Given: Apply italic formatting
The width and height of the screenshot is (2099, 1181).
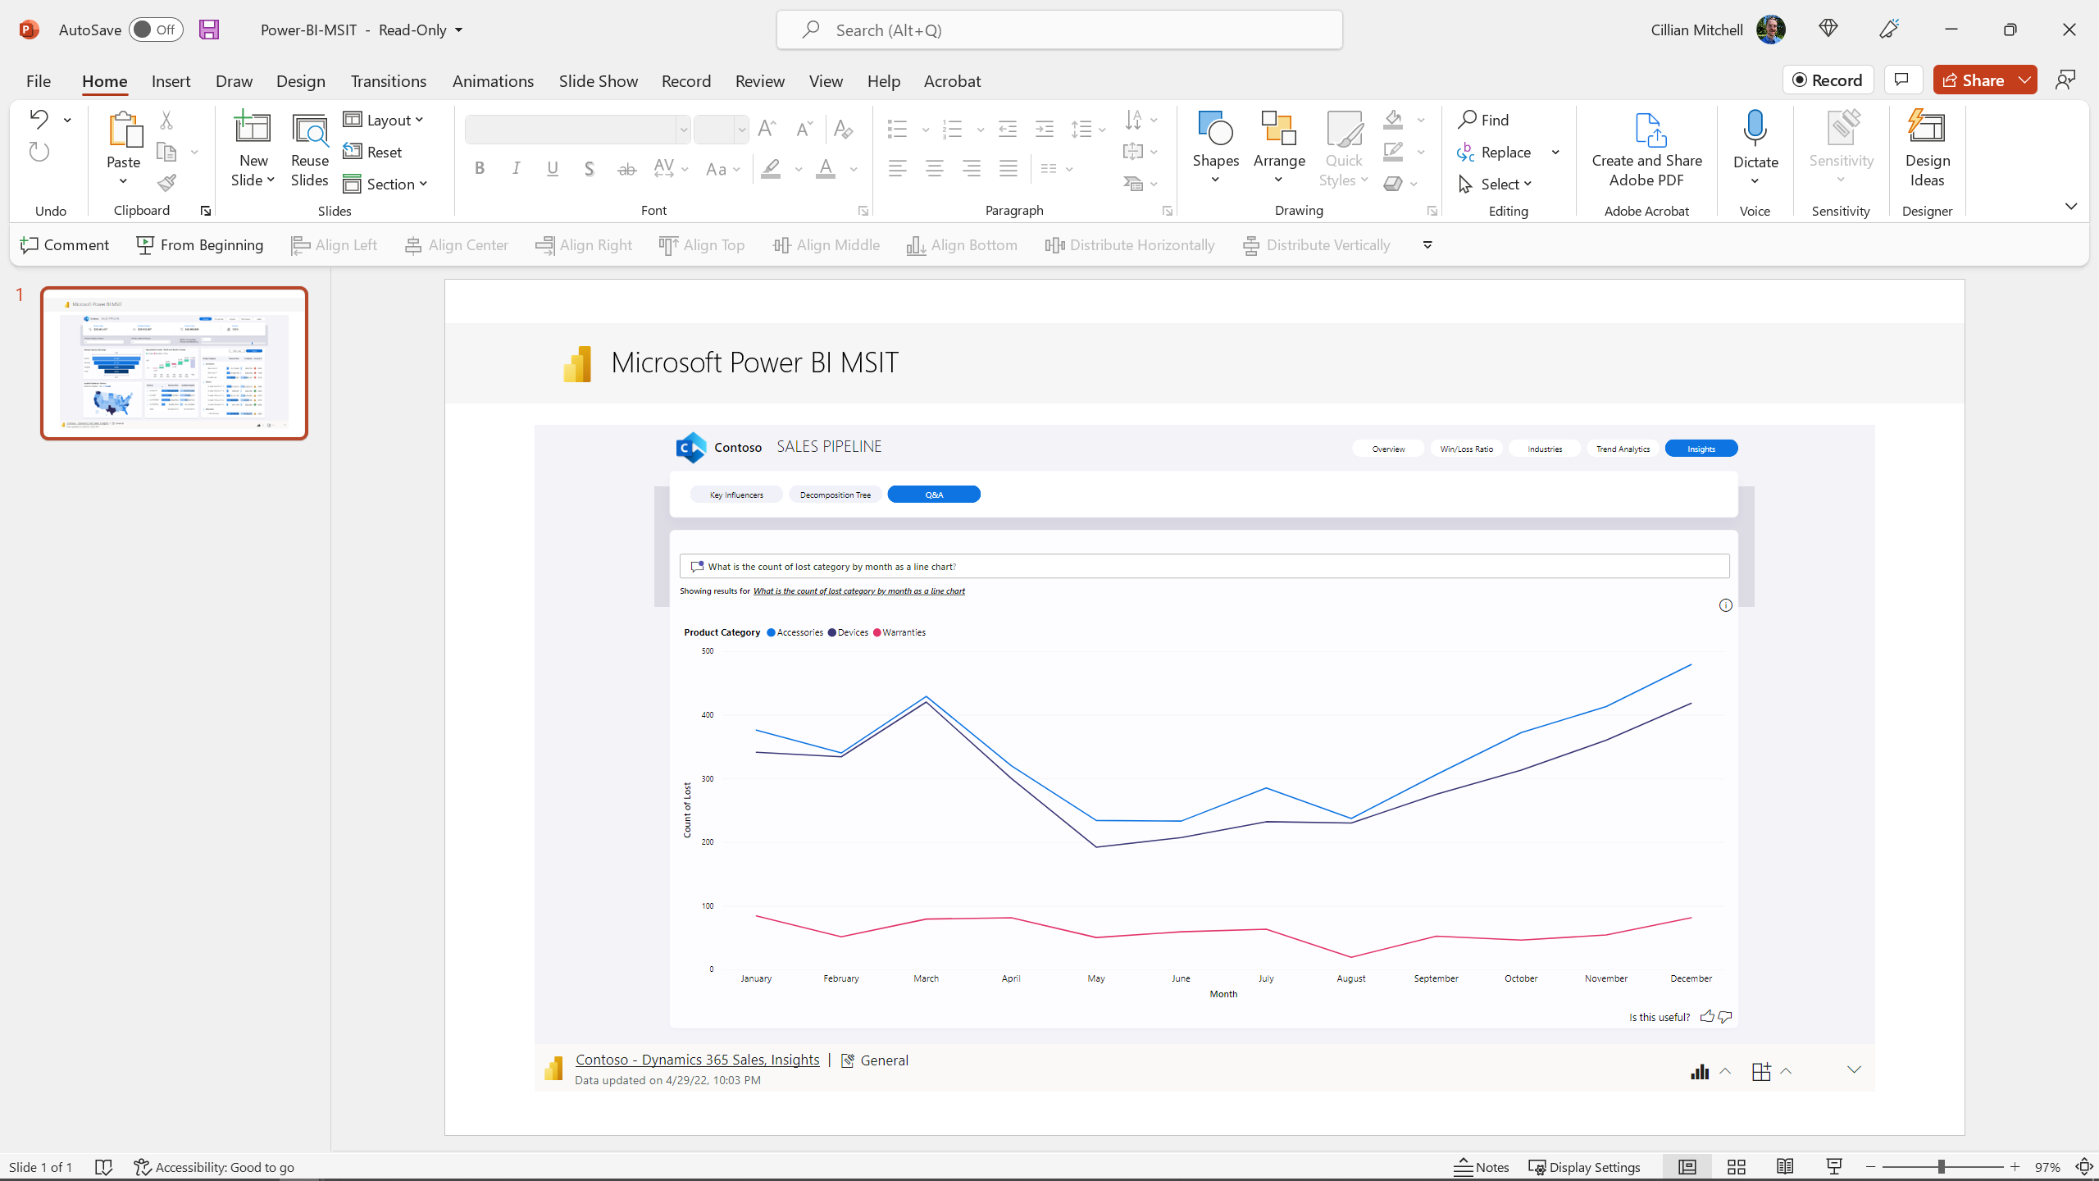Looking at the screenshot, I should (x=516, y=169).
